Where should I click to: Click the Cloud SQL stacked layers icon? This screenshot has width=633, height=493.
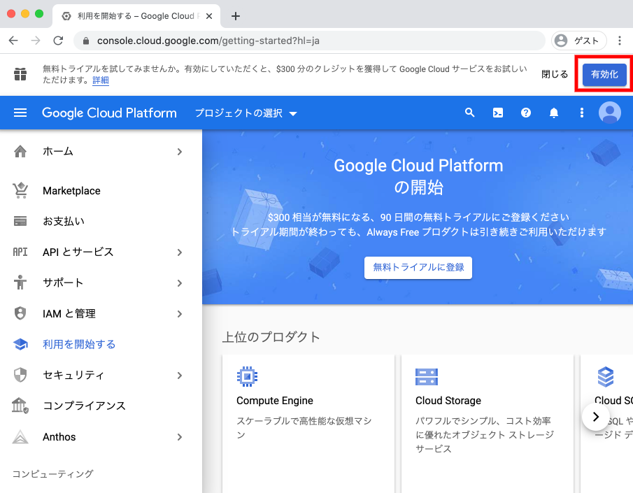coord(606,377)
